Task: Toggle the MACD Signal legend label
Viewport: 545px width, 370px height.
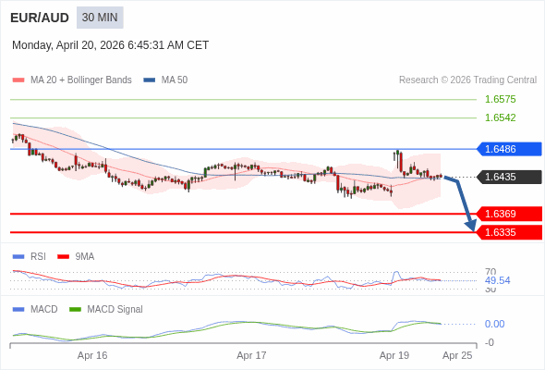Action: click(115, 310)
